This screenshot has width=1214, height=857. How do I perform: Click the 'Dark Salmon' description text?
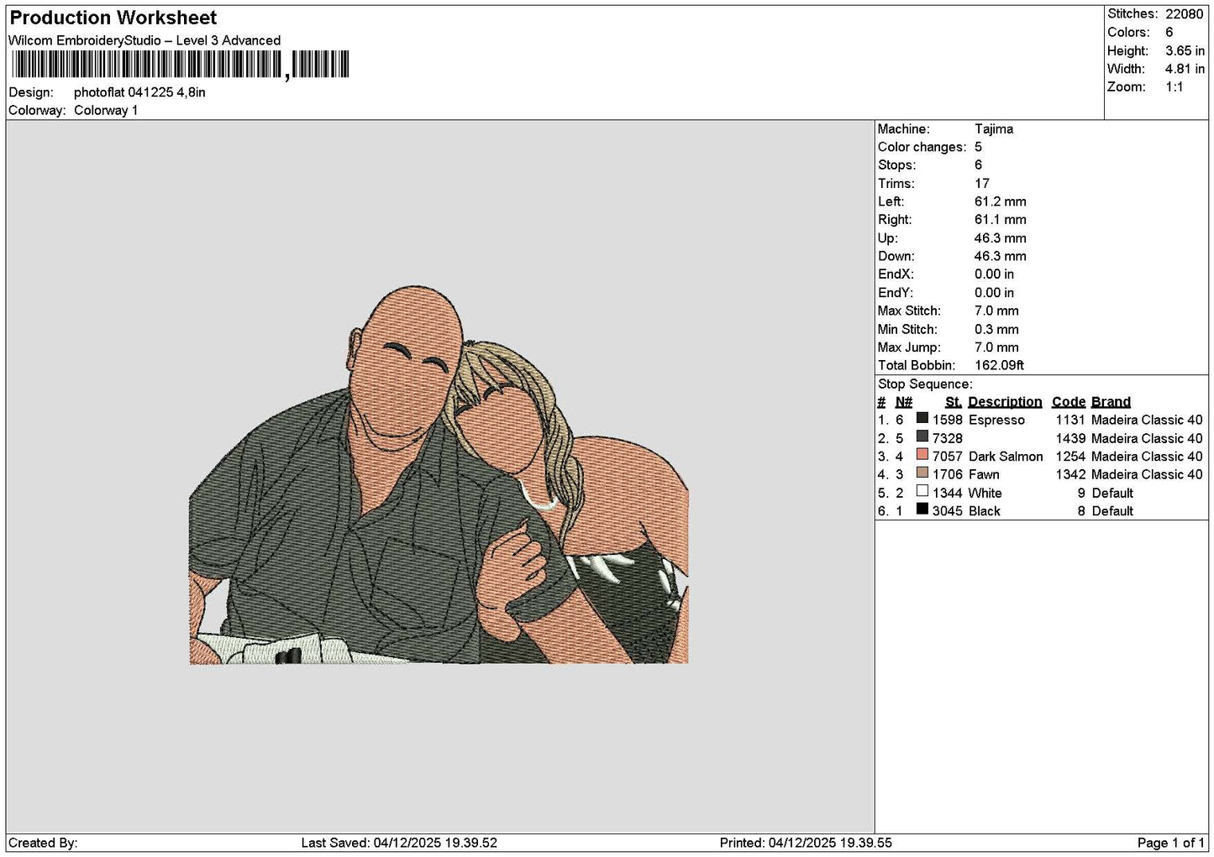pyautogui.click(x=1006, y=457)
